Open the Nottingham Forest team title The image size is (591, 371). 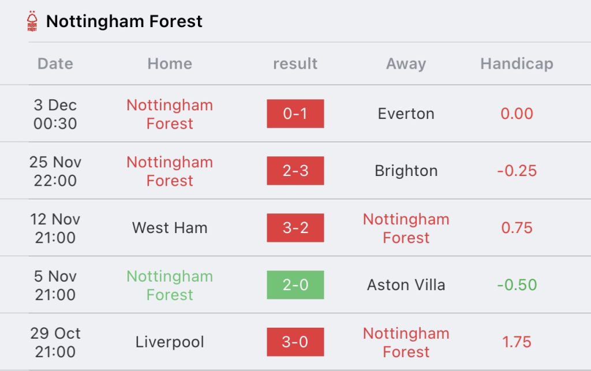(124, 21)
